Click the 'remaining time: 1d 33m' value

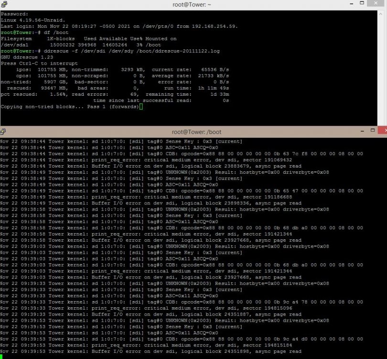click(187, 94)
